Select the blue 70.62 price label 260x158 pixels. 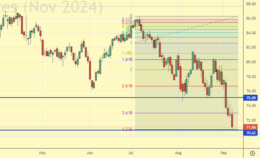[x=252, y=133]
